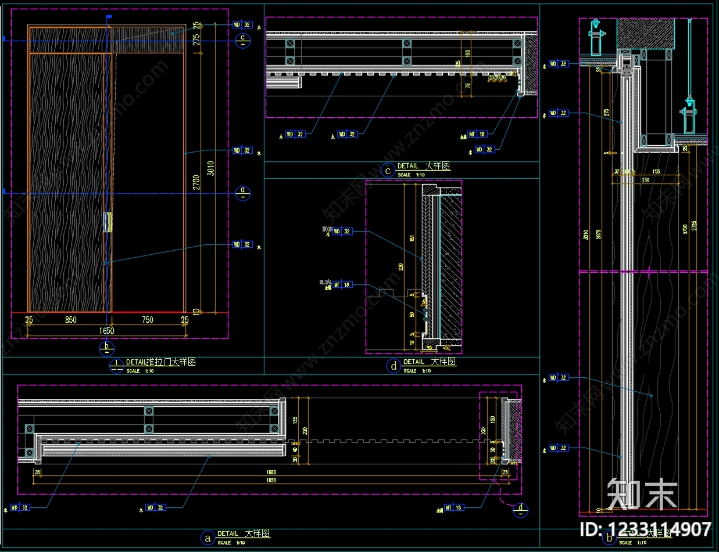Select the 'DETAIL 大样图' title of detail d
Screen dimensions: 719x552
tap(430, 362)
